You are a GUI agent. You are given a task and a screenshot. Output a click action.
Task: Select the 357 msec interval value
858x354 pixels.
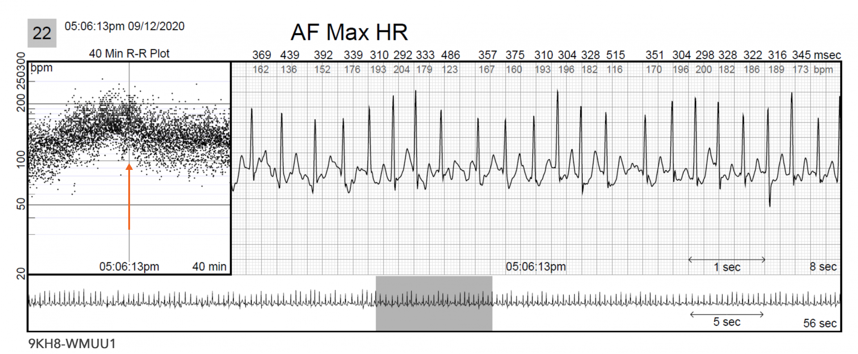point(488,55)
